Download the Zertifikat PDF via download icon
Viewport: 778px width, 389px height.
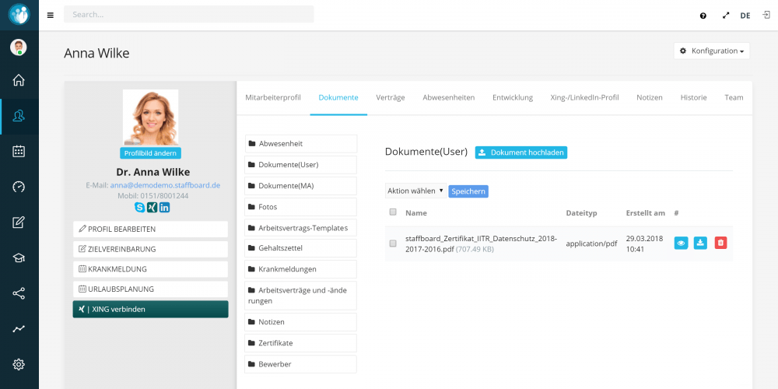(700, 243)
